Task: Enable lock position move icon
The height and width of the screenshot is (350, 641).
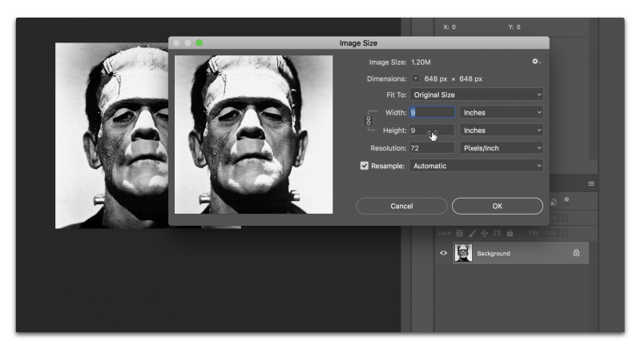Action: tap(485, 233)
